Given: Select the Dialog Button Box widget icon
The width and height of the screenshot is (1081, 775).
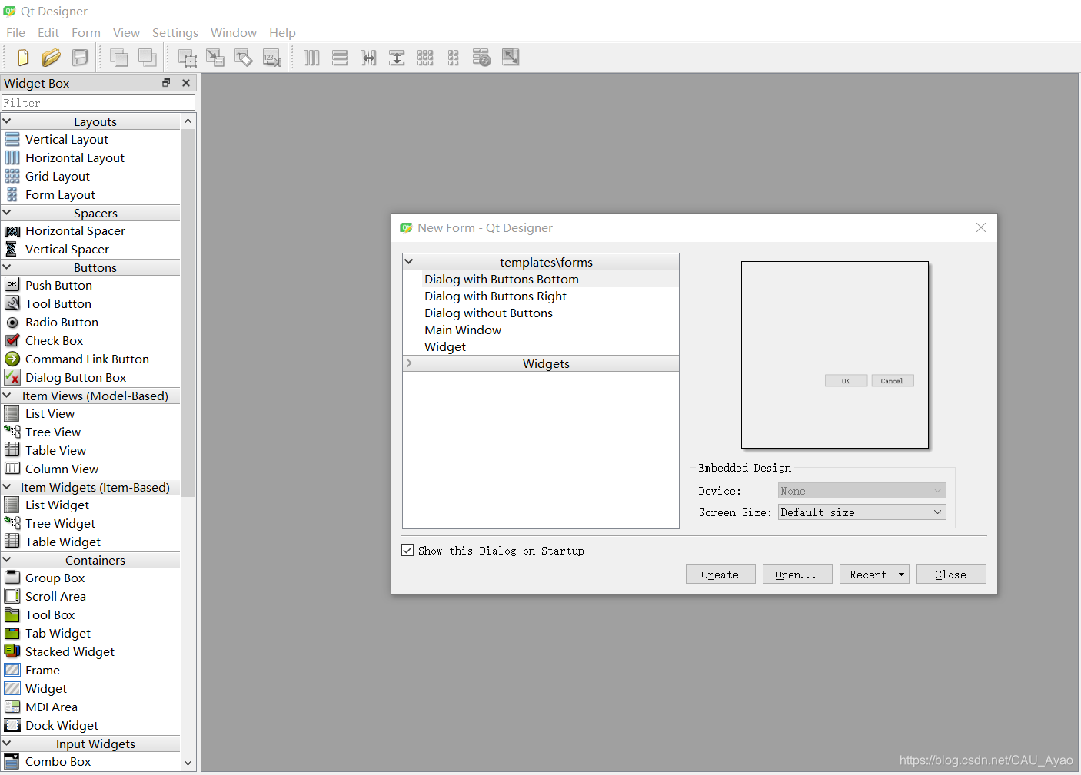Looking at the screenshot, I should [12, 377].
